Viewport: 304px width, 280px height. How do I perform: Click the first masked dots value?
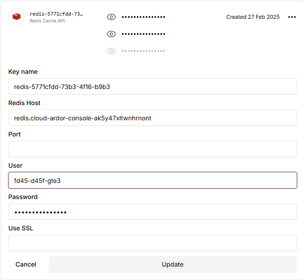[x=144, y=17]
